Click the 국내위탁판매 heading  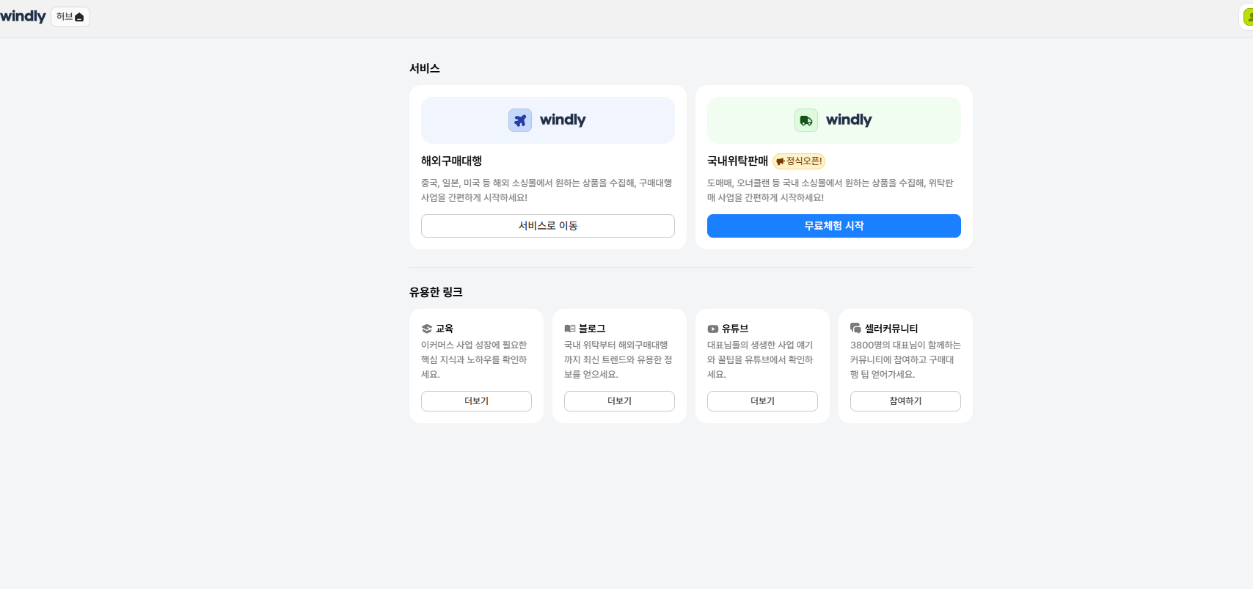[737, 161]
